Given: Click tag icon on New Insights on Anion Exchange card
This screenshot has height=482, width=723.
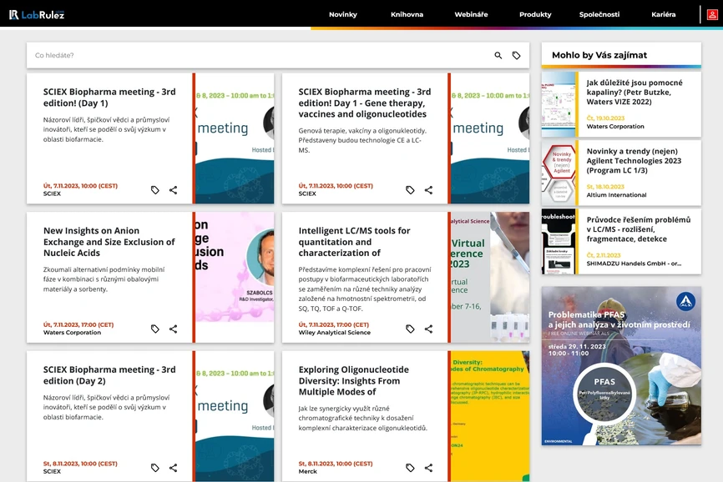Looking at the screenshot, I should pos(155,329).
